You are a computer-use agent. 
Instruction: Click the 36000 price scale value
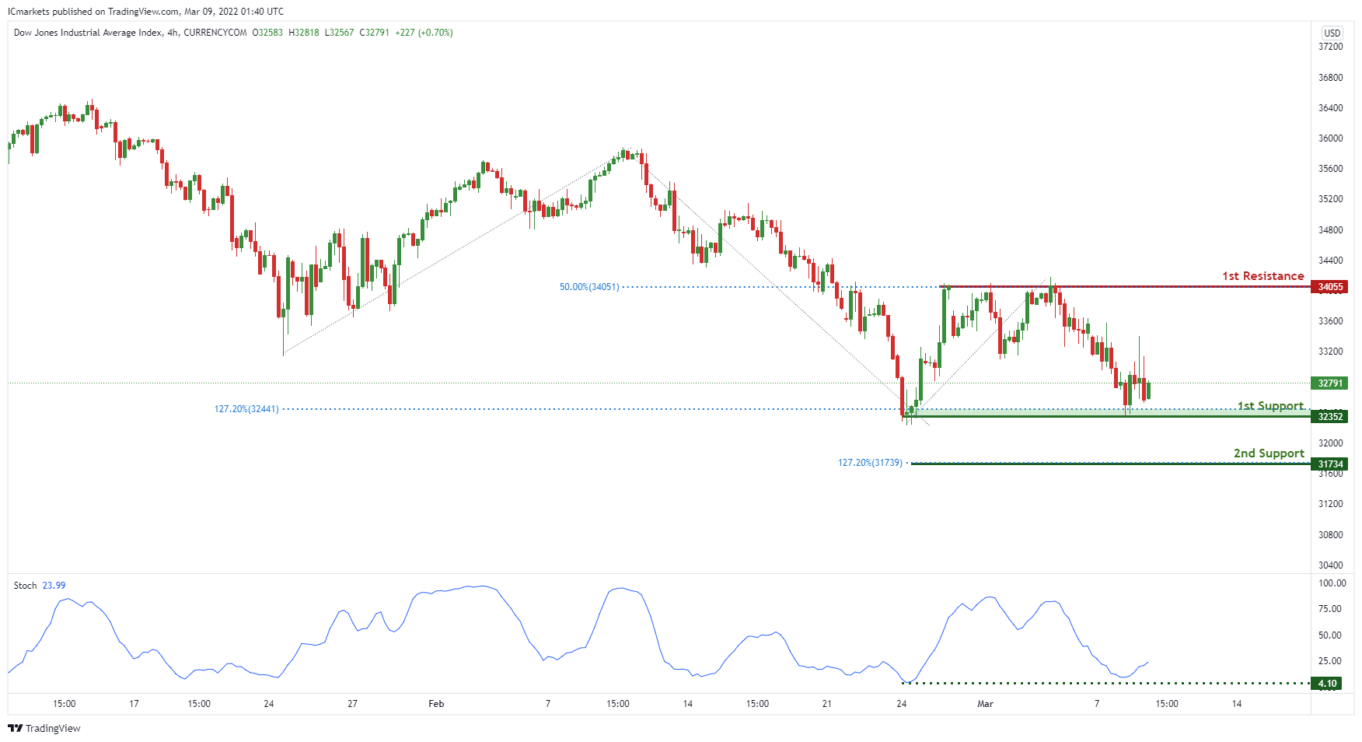(1330, 138)
